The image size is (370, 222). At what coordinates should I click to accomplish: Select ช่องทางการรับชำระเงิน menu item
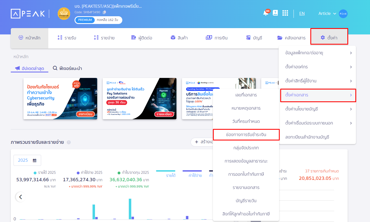click(246, 135)
